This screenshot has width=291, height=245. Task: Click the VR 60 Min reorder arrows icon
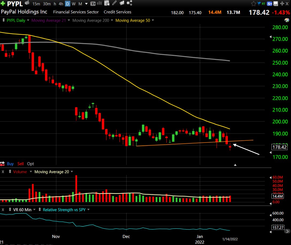pos(10,209)
